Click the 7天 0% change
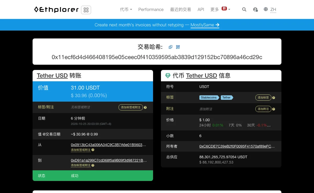 (235, 125)
